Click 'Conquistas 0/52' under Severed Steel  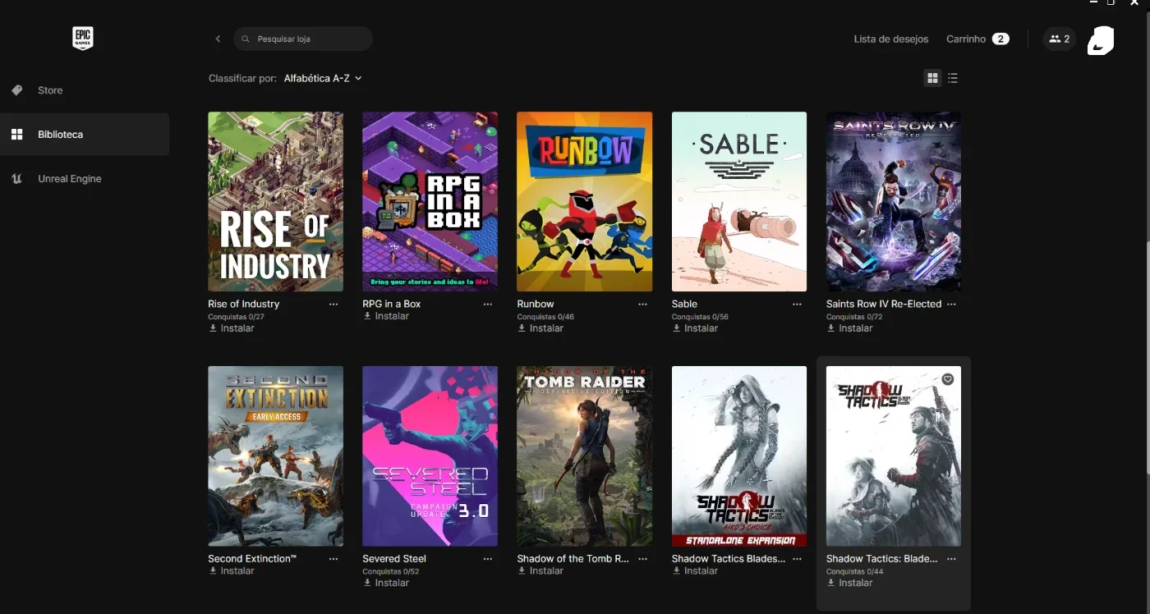391,571
